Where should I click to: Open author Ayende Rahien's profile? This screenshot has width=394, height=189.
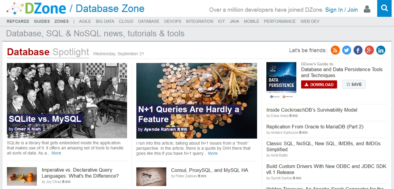point(160,129)
